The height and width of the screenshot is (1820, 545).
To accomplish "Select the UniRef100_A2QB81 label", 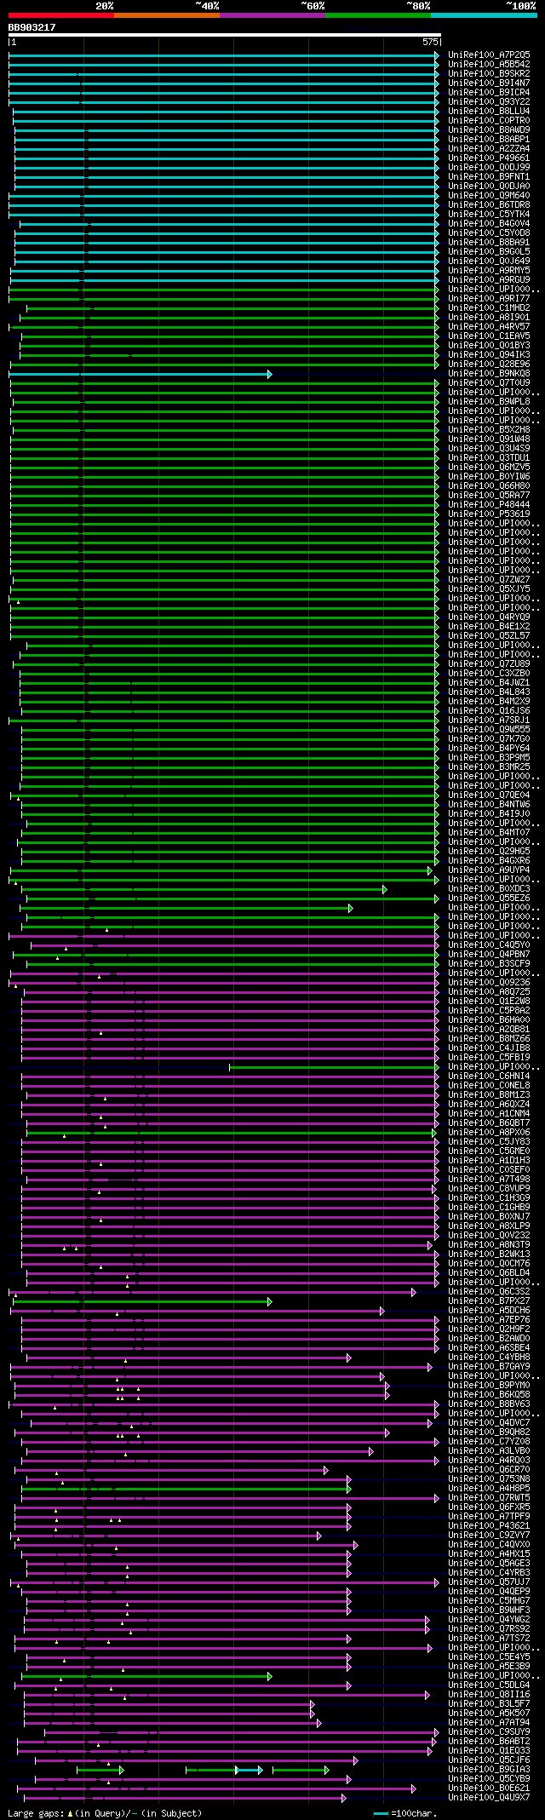I will 489,1030.
